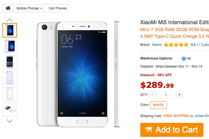Click the five-star rating stars
This screenshot has width=209, height=139.
[176, 45]
